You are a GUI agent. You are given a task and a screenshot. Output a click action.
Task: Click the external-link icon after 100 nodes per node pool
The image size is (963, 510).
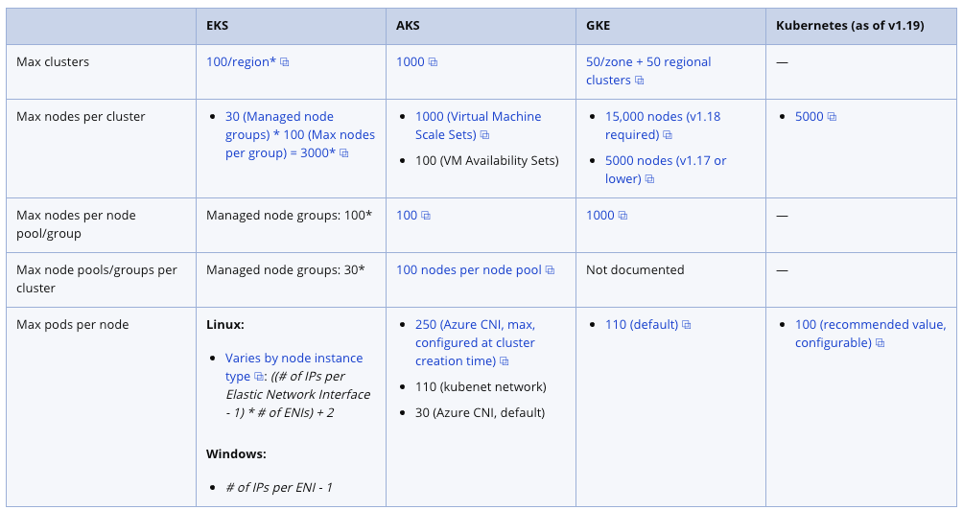tap(551, 270)
